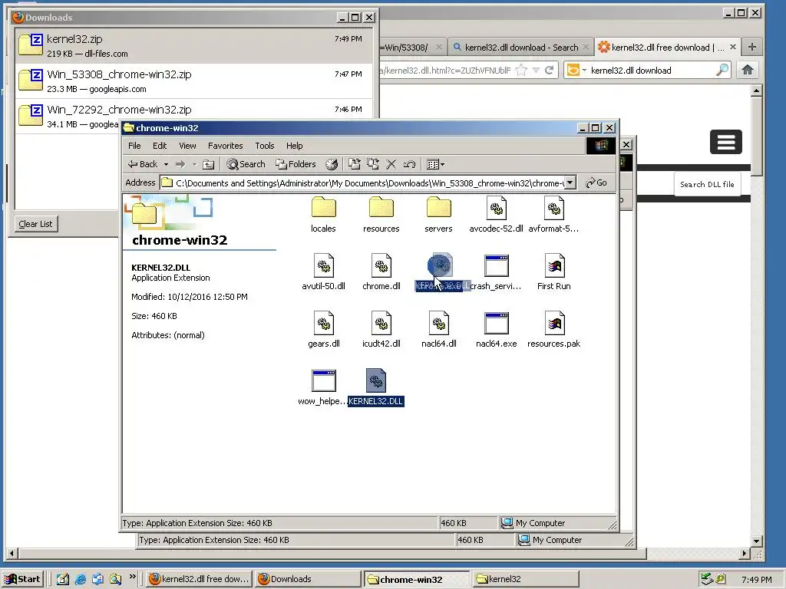The width and height of the screenshot is (786, 589).
Task: Switch to kernel32 taskbar button
Action: (525, 579)
